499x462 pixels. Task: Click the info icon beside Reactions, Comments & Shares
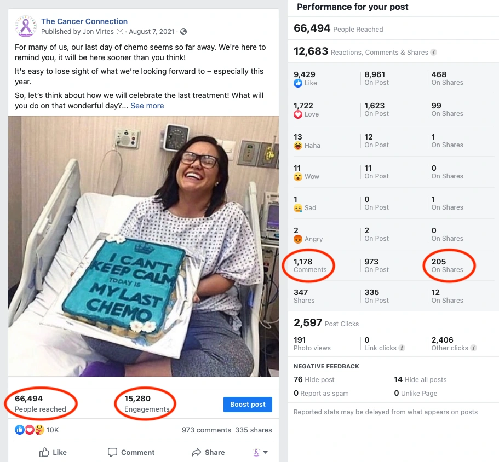(x=433, y=53)
